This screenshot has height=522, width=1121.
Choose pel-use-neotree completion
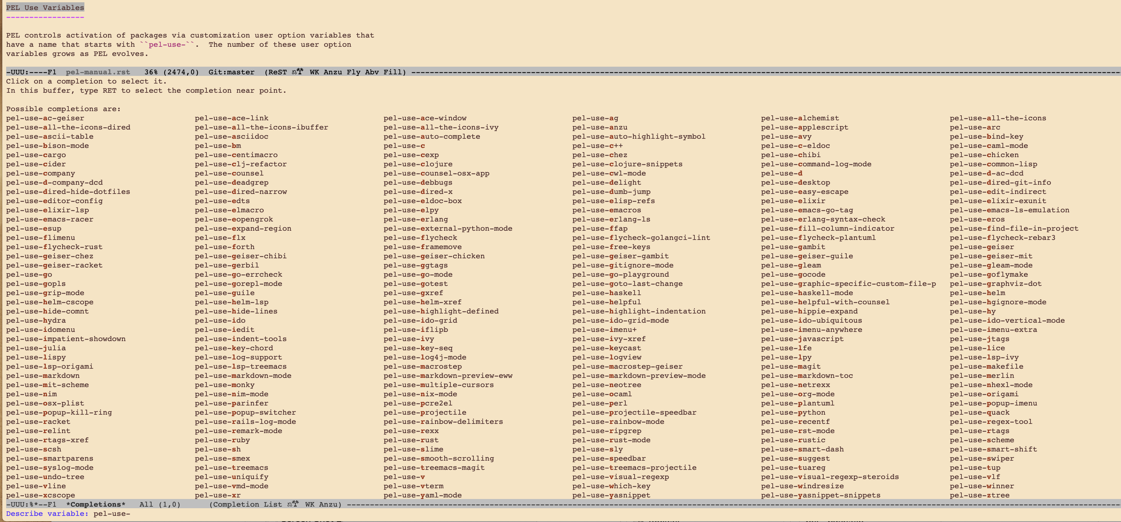(x=607, y=385)
